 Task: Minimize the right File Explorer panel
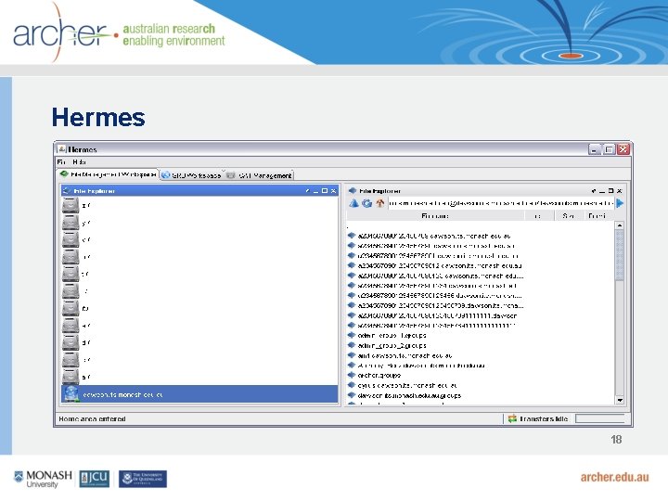pyautogui.click(x=602, y=191)
